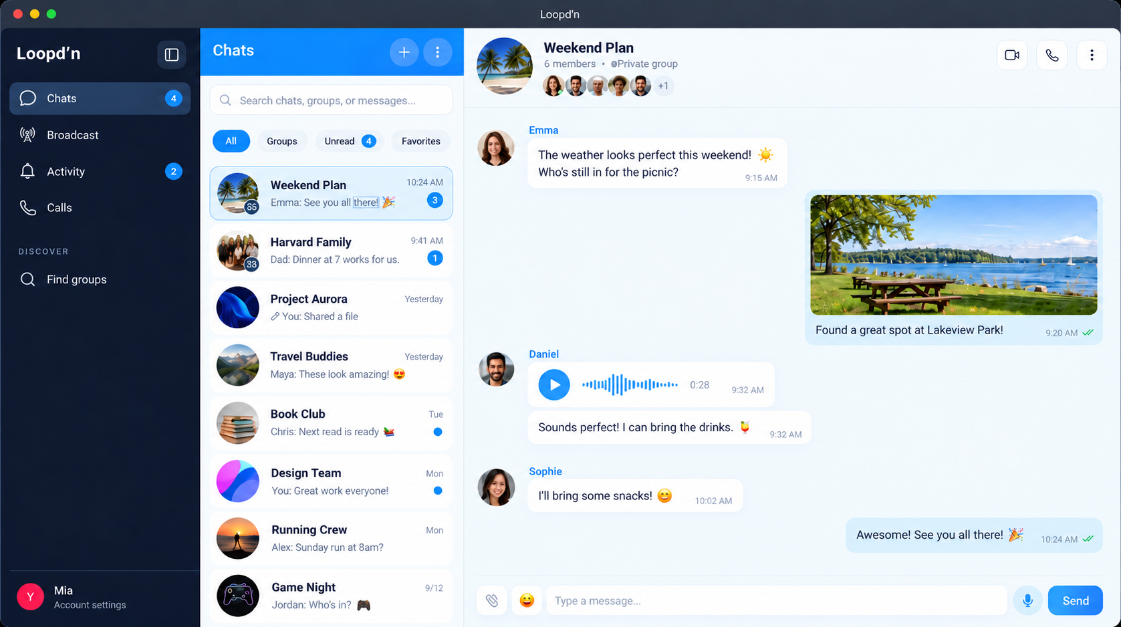Open Running Crew chat
Image resolution: width=1121 pixels, height=627 pixels.
332,538
